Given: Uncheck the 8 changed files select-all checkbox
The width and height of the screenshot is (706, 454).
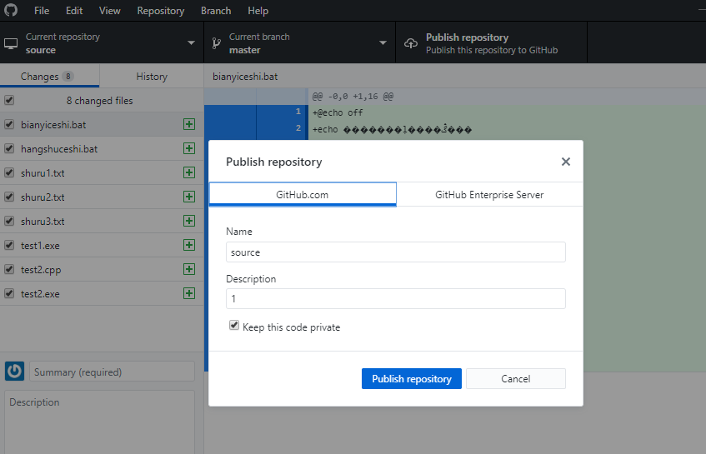Looking at the screenshot, I should pyautogui.click(x=9, y=101).
